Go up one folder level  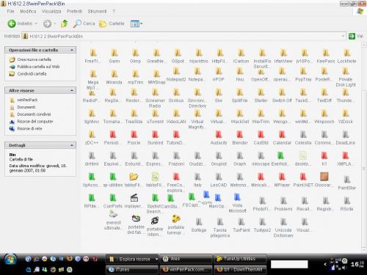[65, 23]
